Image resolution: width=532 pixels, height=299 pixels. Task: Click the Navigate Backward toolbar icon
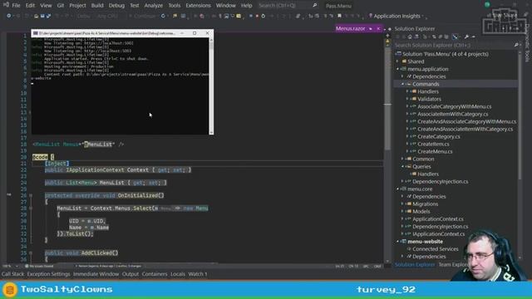click(9, 16)
